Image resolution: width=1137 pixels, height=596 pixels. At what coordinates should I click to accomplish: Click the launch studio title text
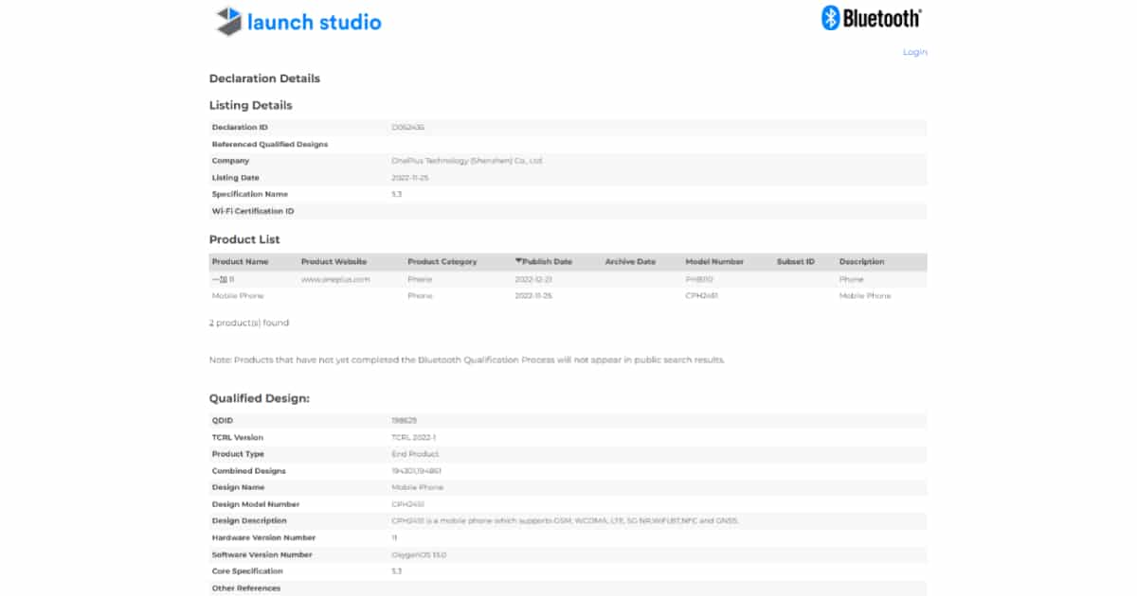(314, 22)
